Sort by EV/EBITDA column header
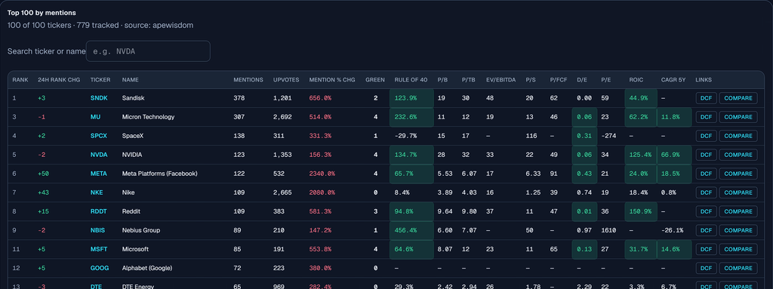 tap(501, 80)
